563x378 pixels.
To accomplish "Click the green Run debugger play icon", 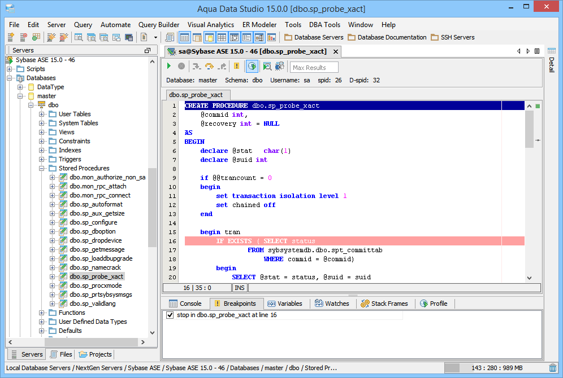I will tap(169, 67).
